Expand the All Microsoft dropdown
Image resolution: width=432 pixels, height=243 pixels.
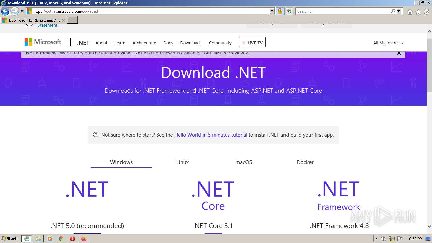click(x=388, y=43)
